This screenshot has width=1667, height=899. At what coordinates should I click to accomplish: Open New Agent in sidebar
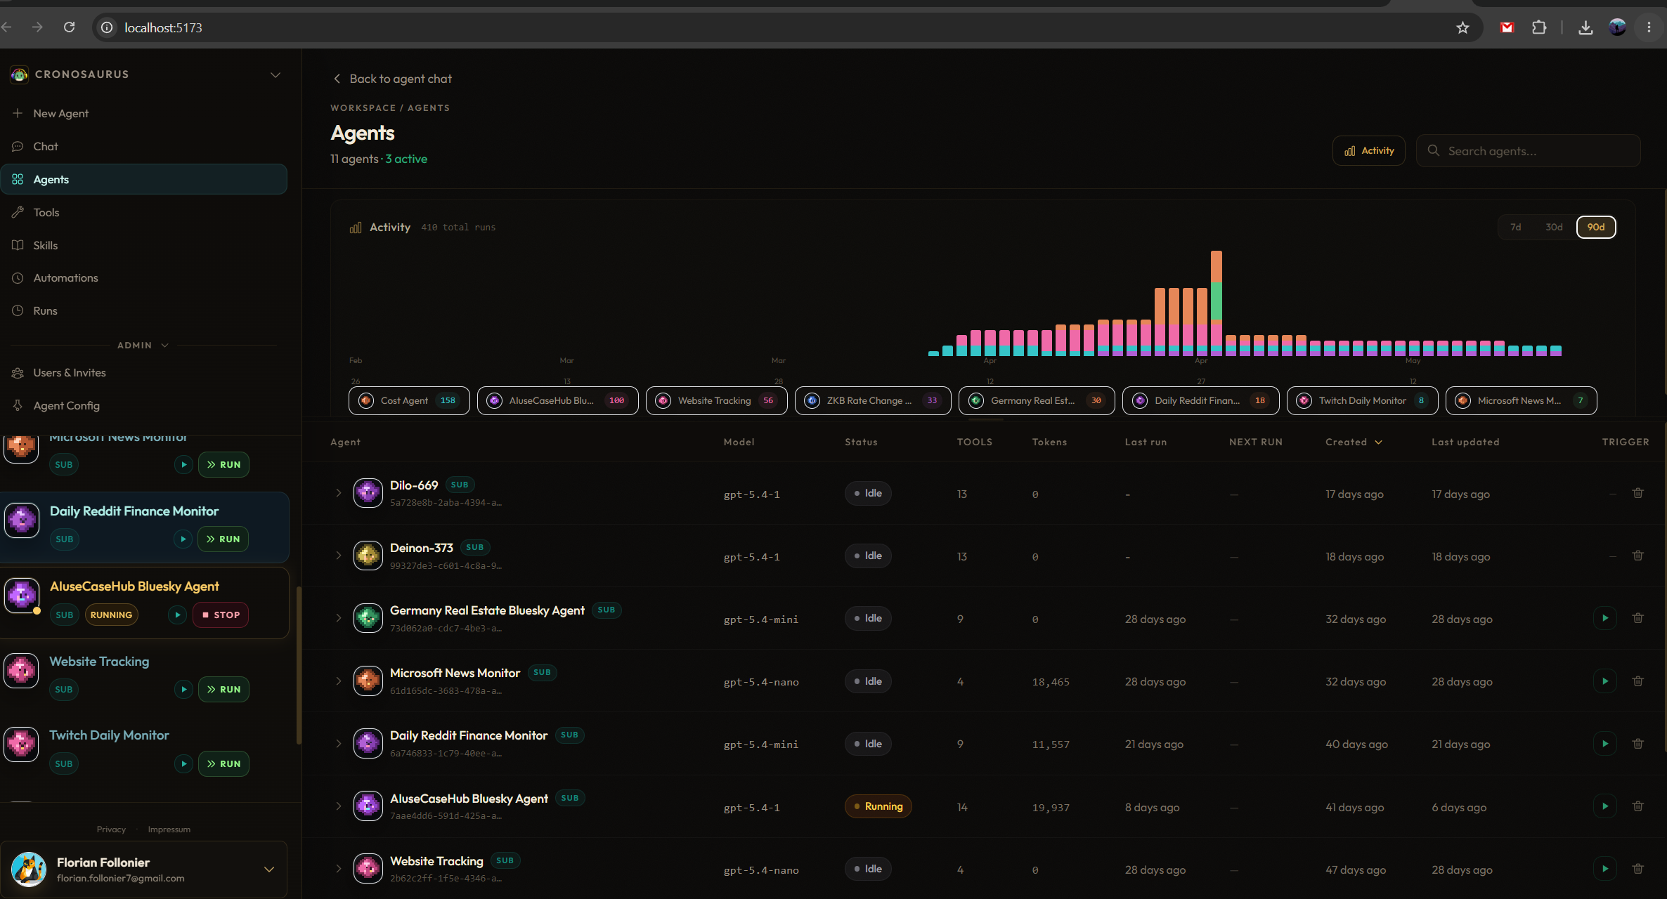pos(143,113)
